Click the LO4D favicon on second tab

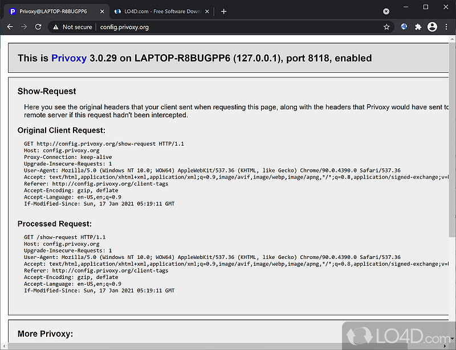pyautogui.click(x=117, y=11)
